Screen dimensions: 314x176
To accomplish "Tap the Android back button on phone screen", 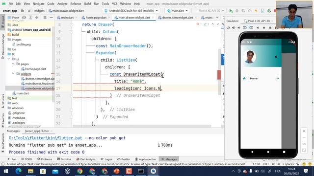I will 252,152.
